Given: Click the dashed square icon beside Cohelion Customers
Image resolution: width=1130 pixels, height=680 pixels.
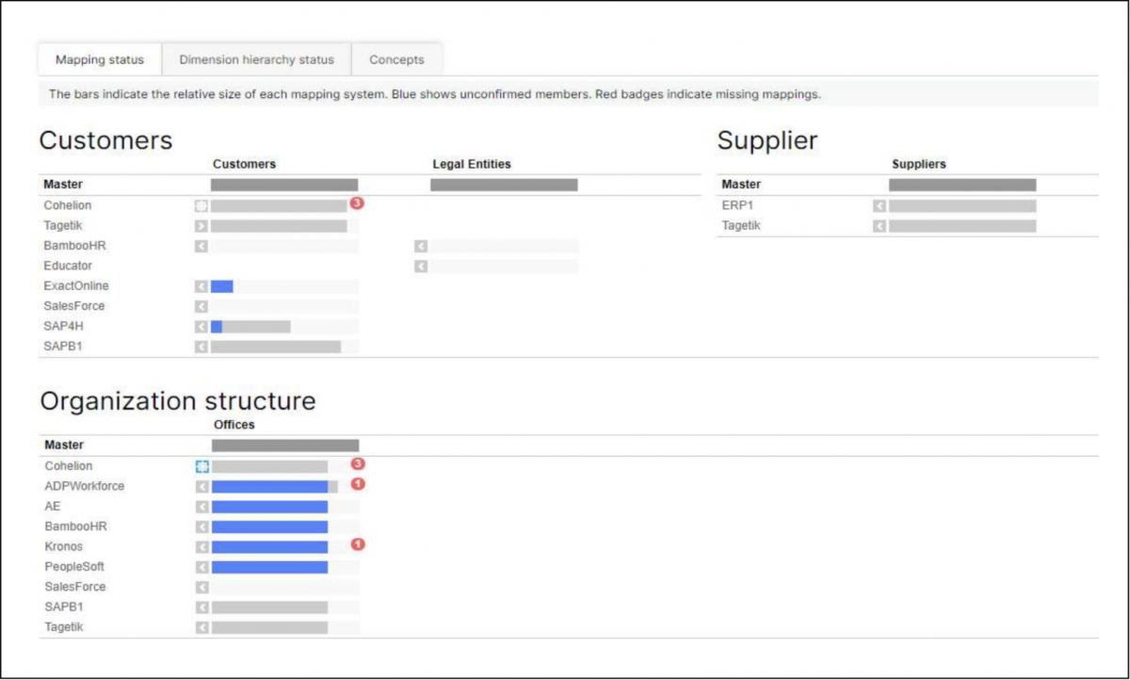Looking at the screenshot, I should [202, 205].
